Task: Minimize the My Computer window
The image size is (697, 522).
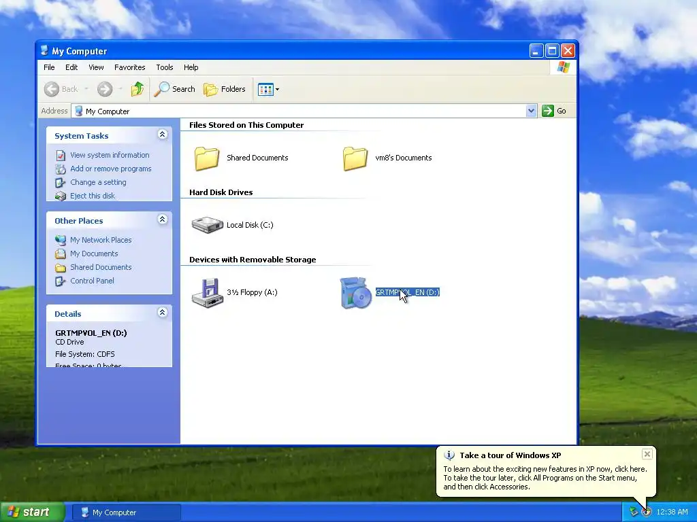Action: pos(536,51)
